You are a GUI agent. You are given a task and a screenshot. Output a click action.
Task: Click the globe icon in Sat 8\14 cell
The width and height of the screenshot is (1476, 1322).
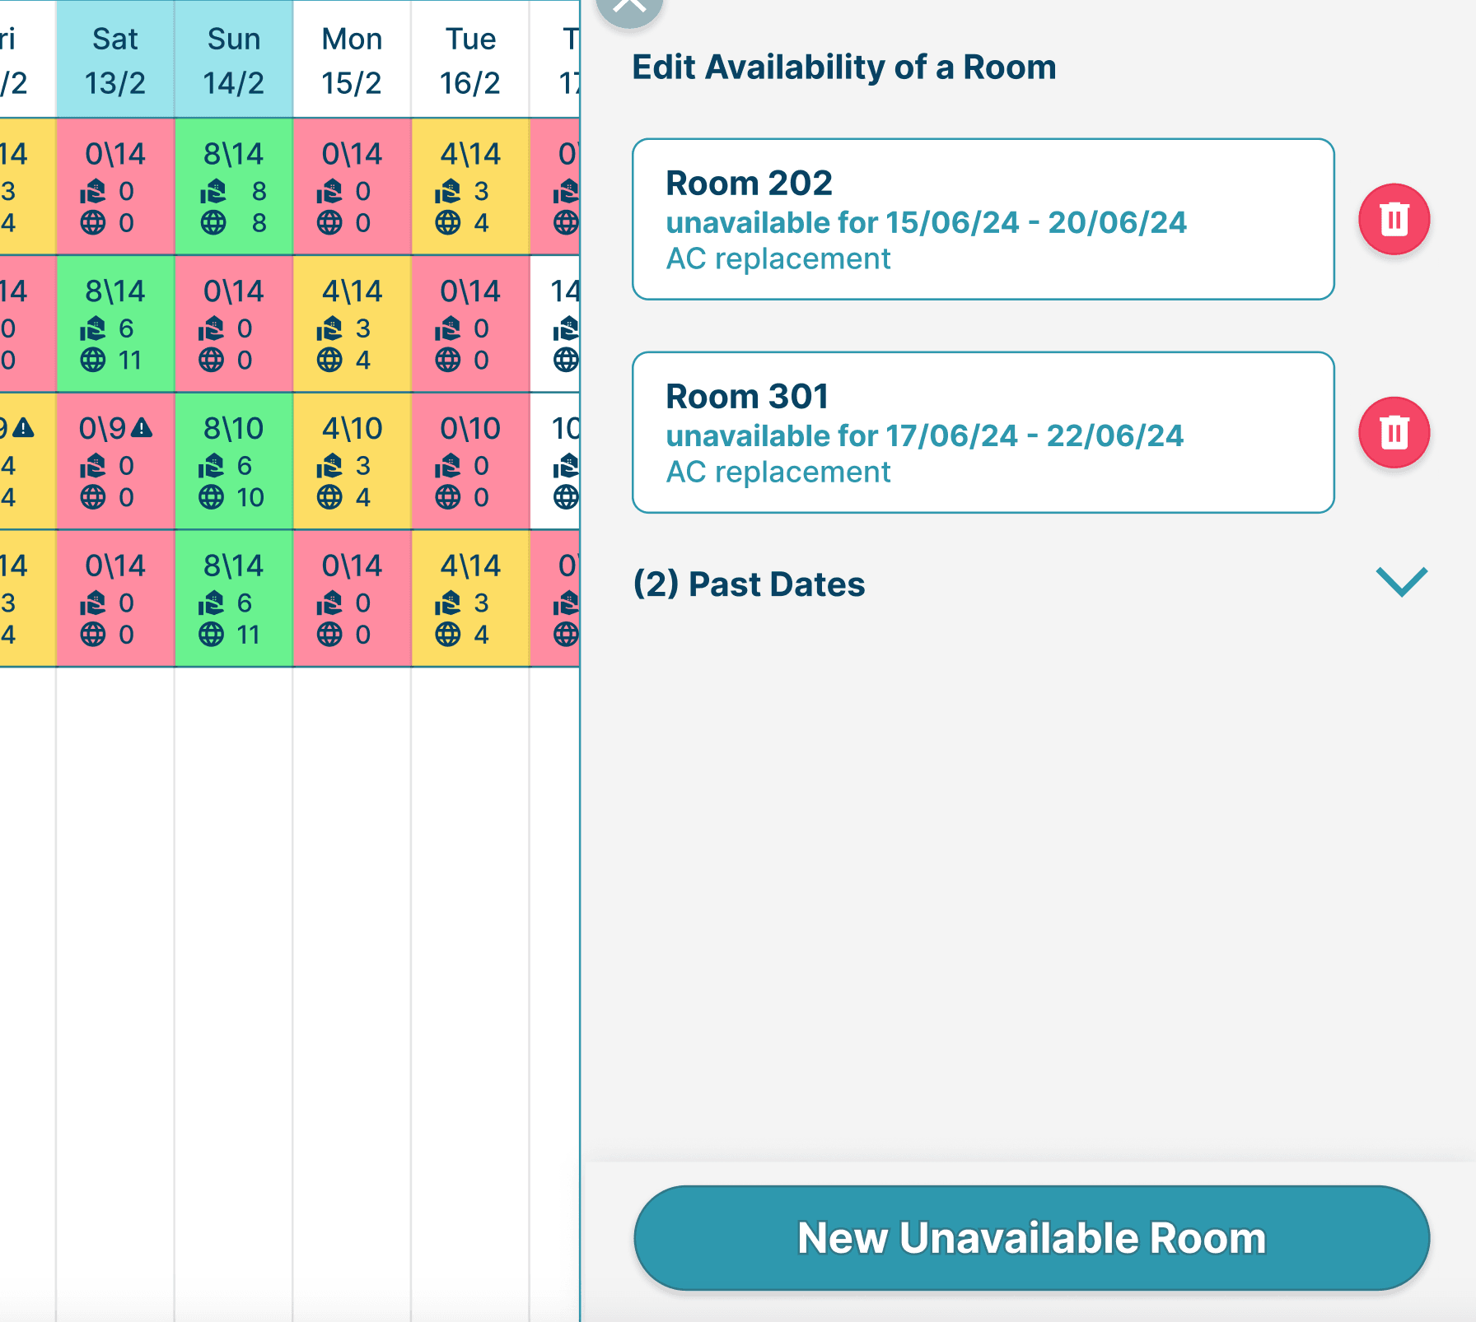[x=92, y=360]
